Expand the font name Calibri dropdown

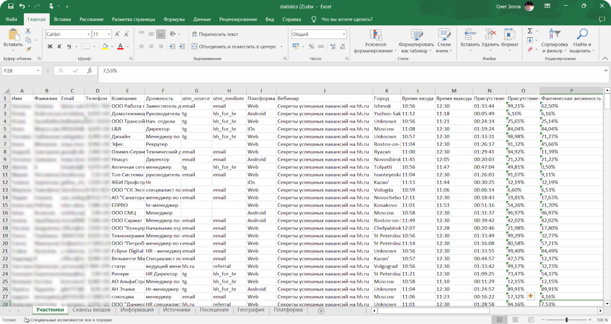click(88, 34)
